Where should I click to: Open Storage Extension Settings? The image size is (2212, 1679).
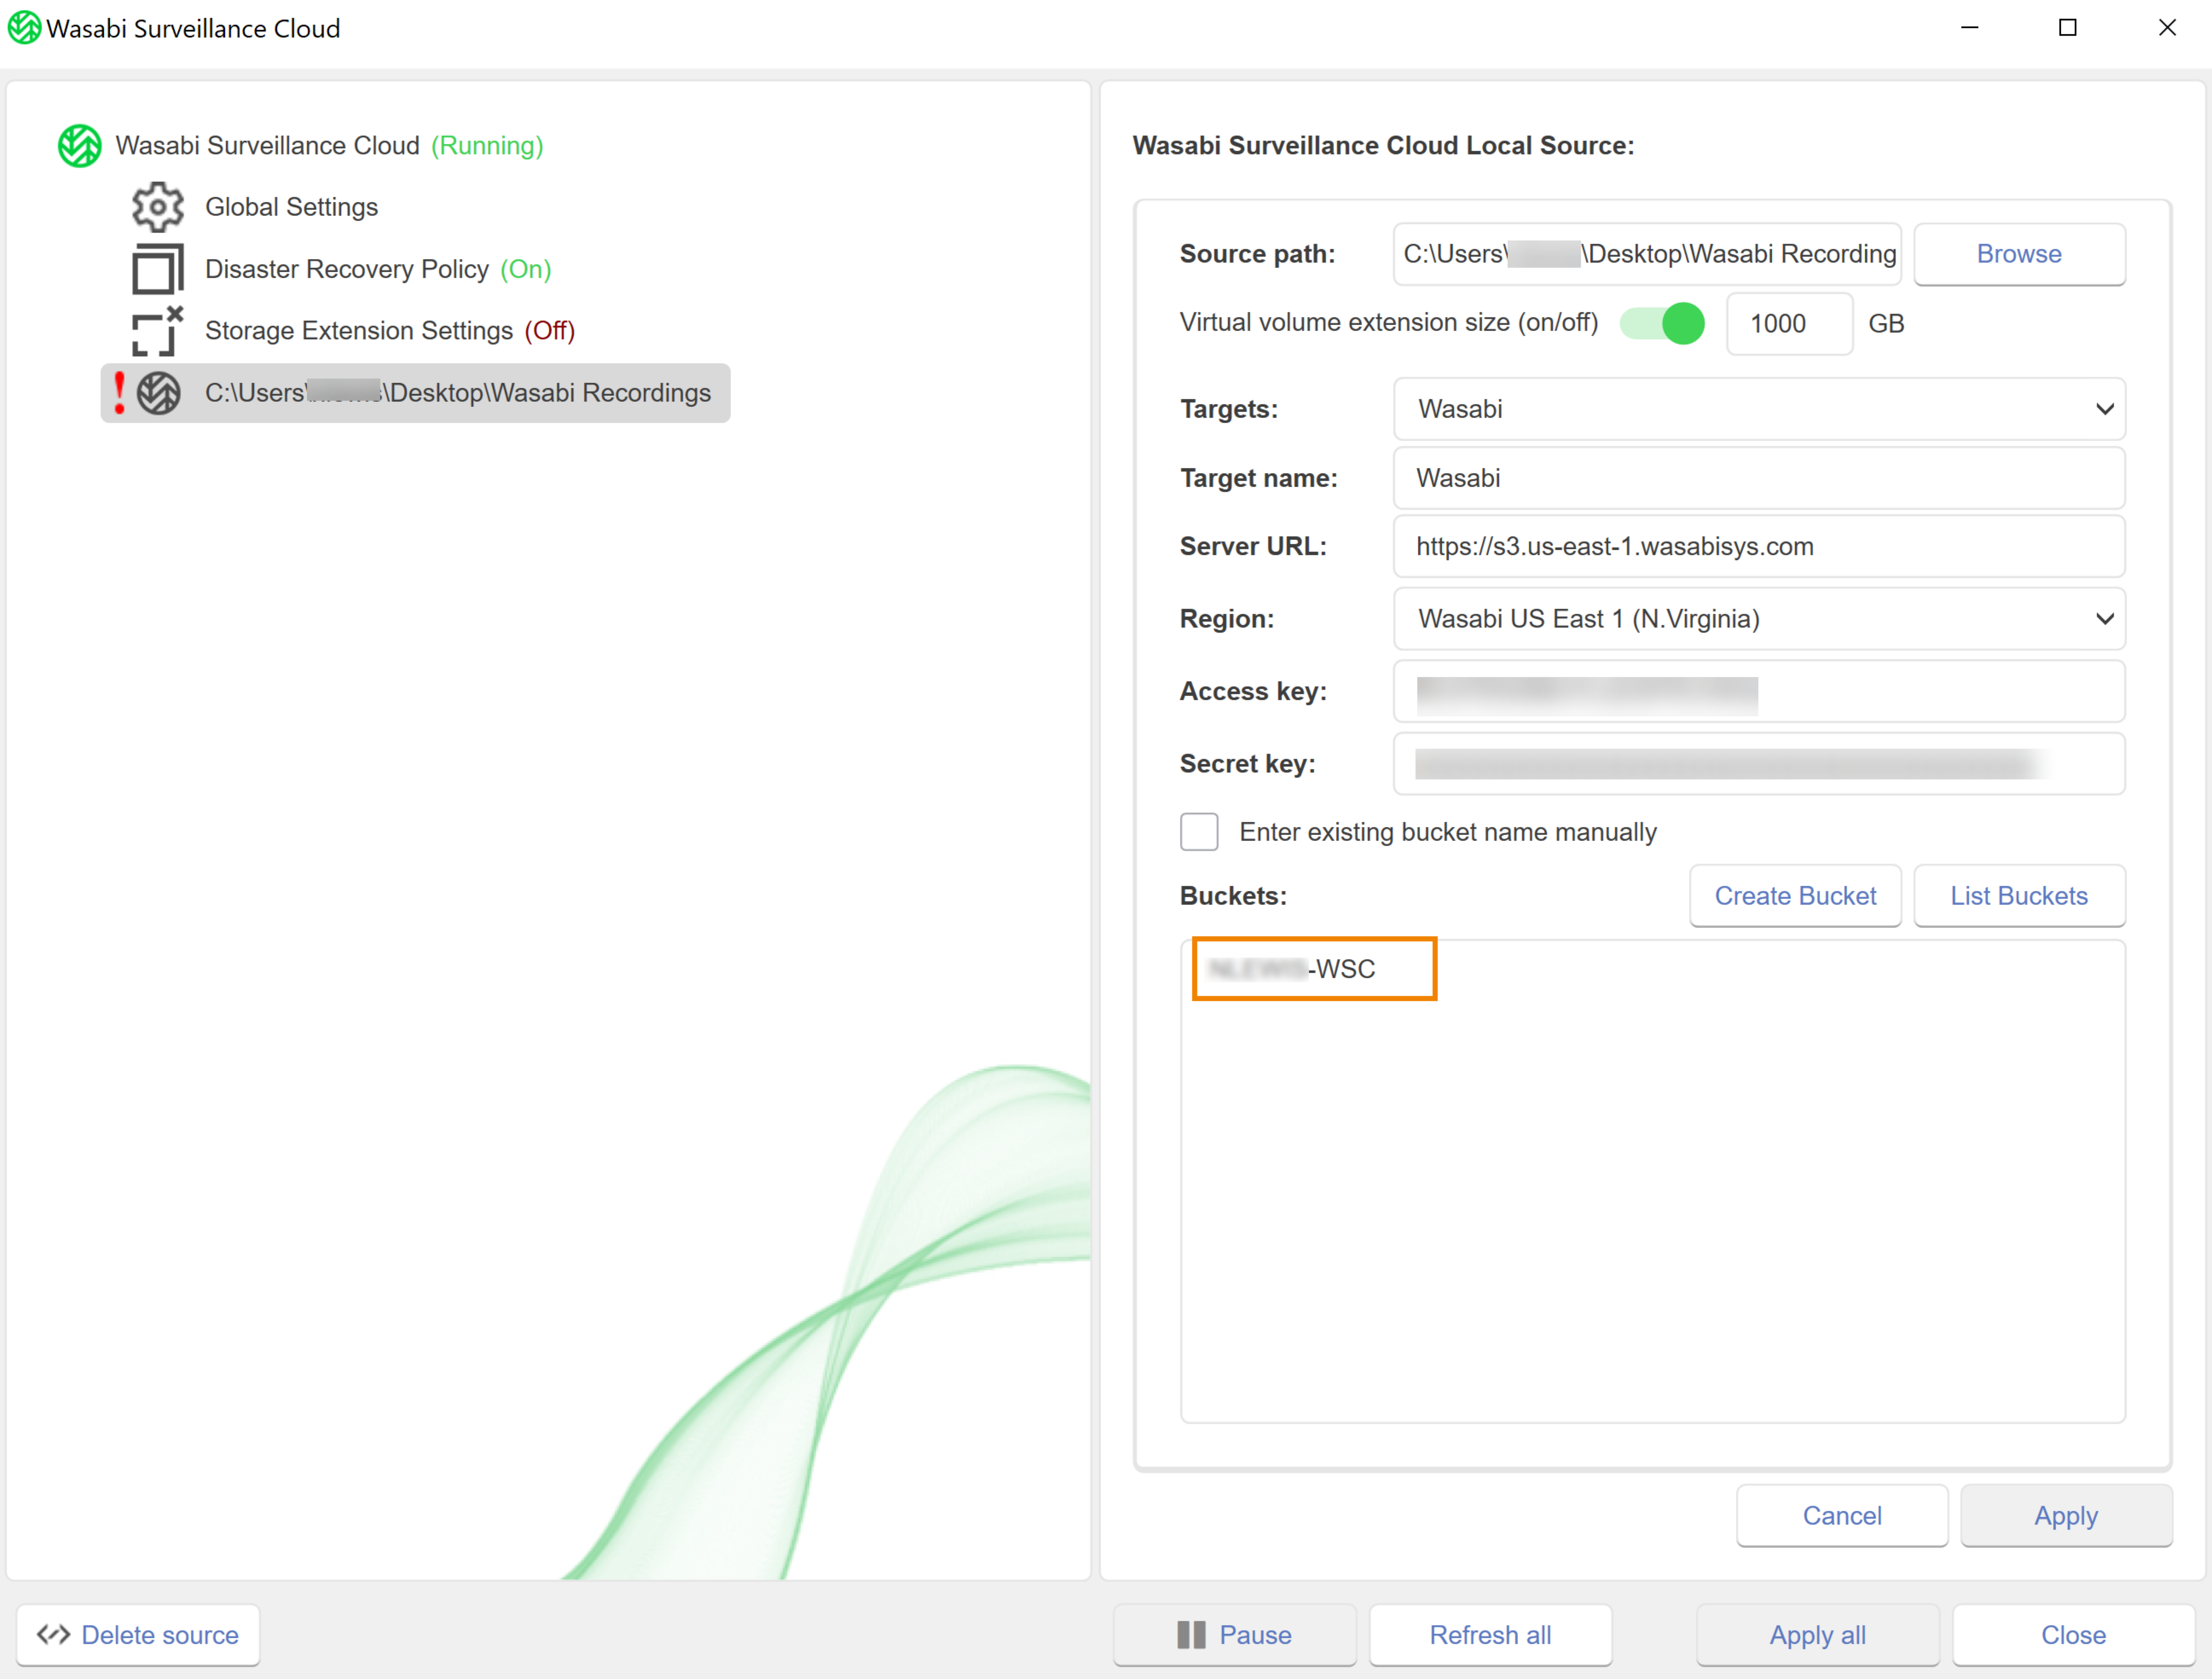390,331
